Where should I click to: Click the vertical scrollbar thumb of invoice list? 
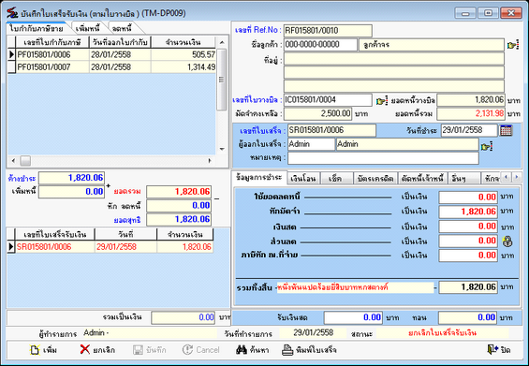pos(221,80)
